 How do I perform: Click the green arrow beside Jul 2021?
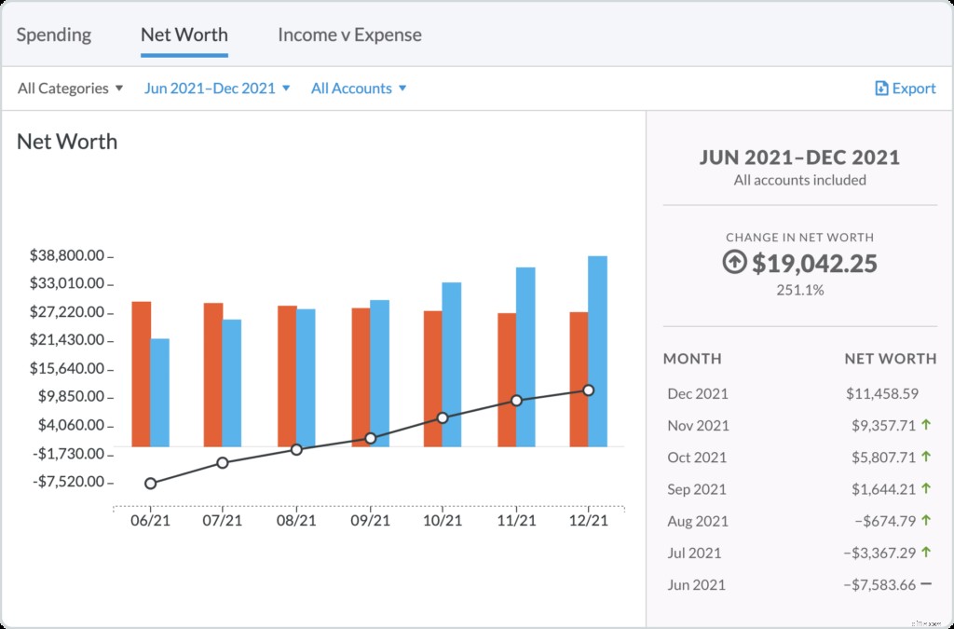(926, 553)
